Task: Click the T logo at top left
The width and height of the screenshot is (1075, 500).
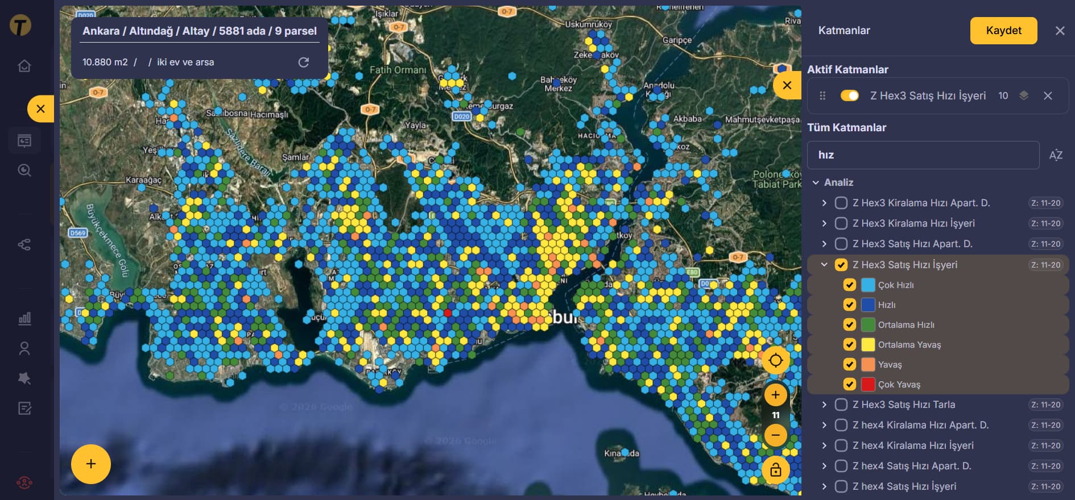Action: coord(20,25)
